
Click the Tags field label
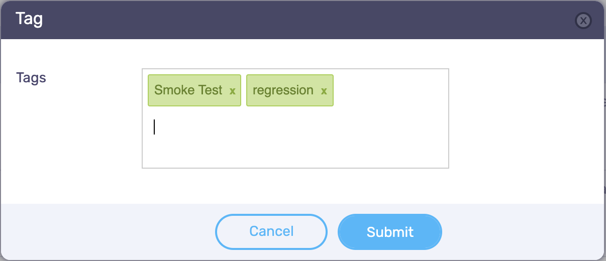point(31,78)
